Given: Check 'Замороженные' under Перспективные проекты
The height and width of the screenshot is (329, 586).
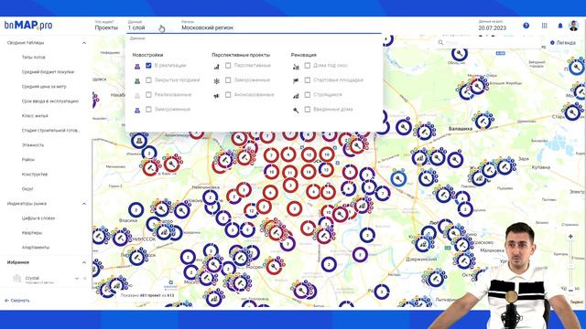Looking at the screenshot, I should tap(228, 80).
